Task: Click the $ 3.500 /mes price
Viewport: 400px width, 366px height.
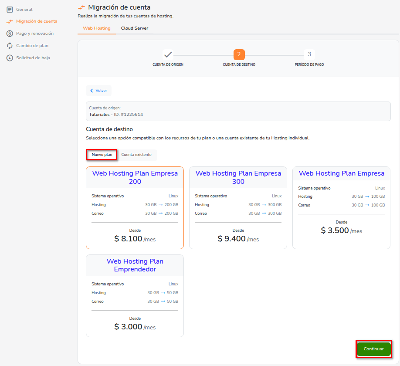Action: tap(341, 230)
